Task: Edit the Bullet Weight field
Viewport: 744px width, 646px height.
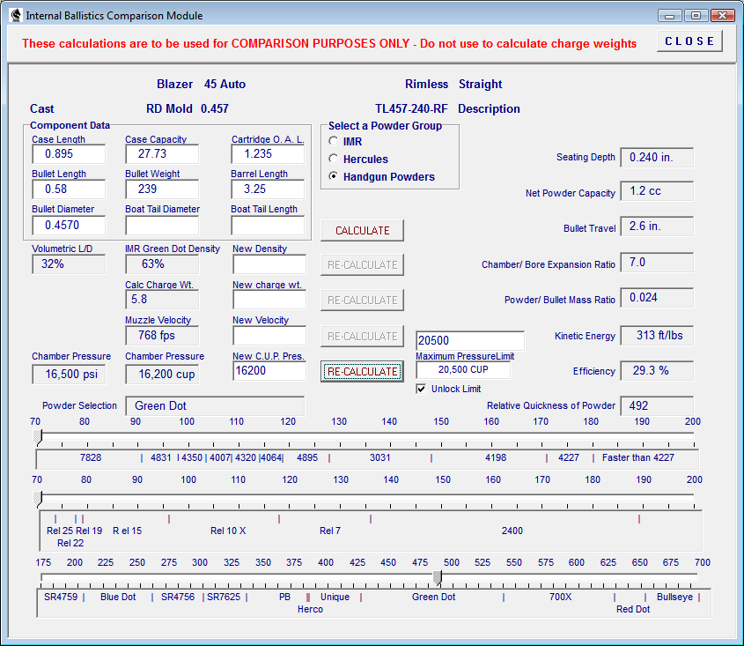Action: (x=162, y=189)
